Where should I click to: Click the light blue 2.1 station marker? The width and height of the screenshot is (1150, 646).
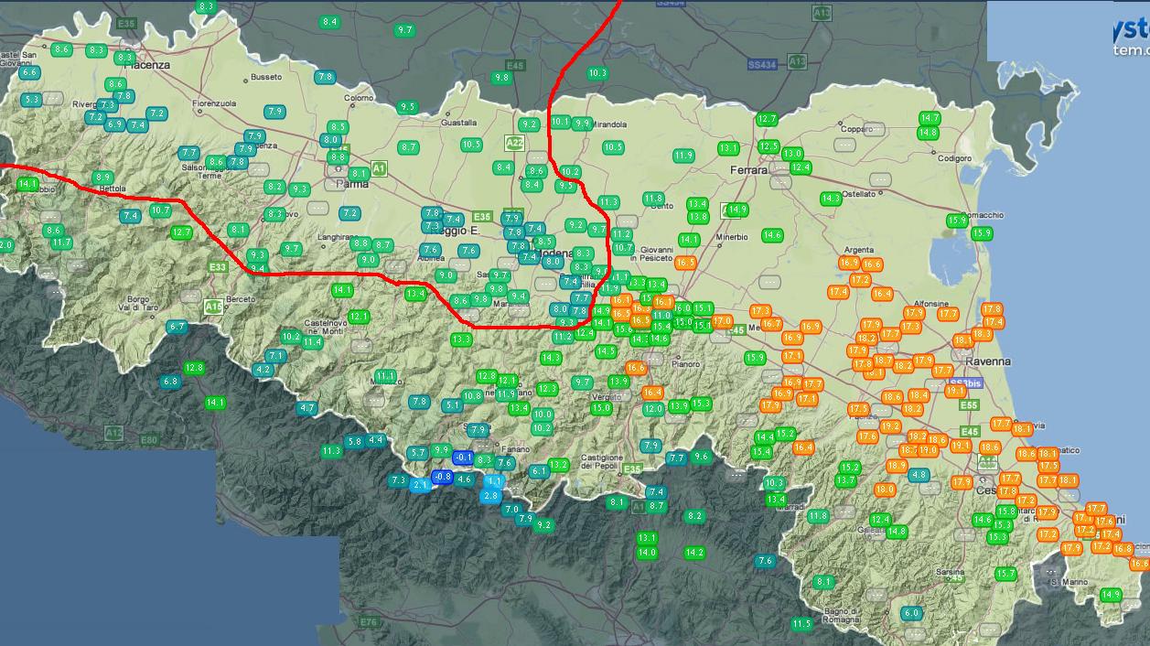coord(421,485)
